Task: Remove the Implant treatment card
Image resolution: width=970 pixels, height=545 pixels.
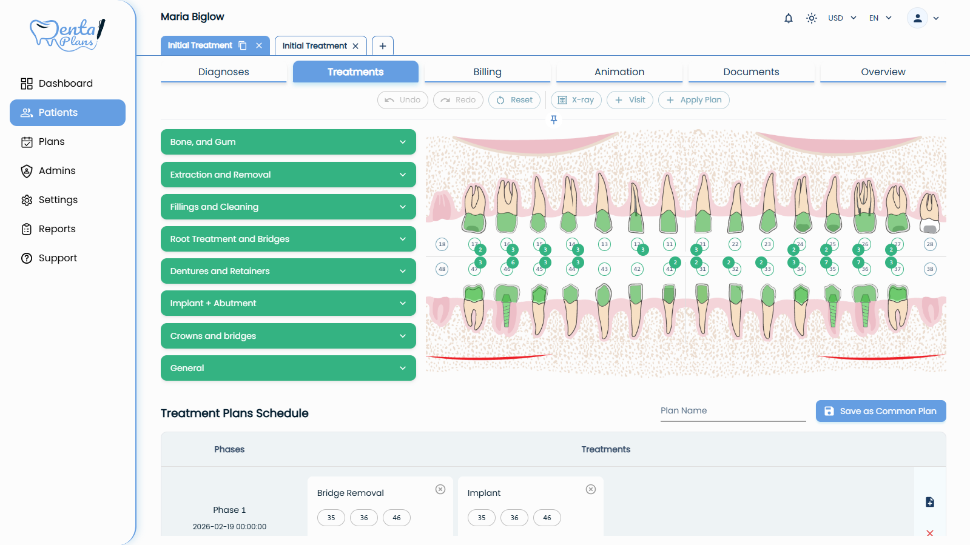Action: [590, 489]
